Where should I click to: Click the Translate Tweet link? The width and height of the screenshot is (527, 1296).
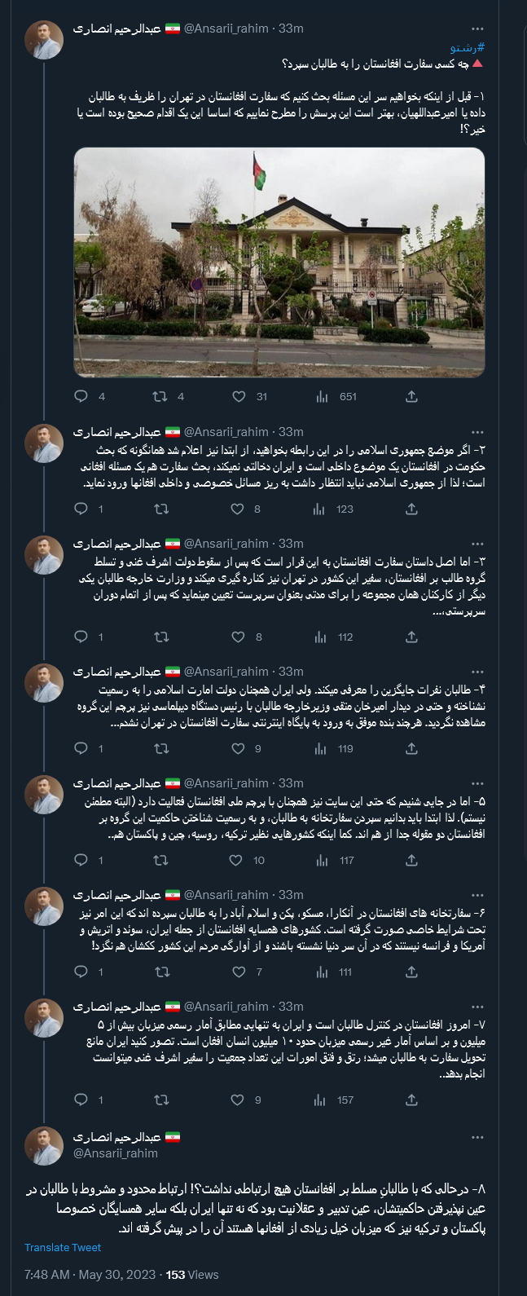[63, 1247]
